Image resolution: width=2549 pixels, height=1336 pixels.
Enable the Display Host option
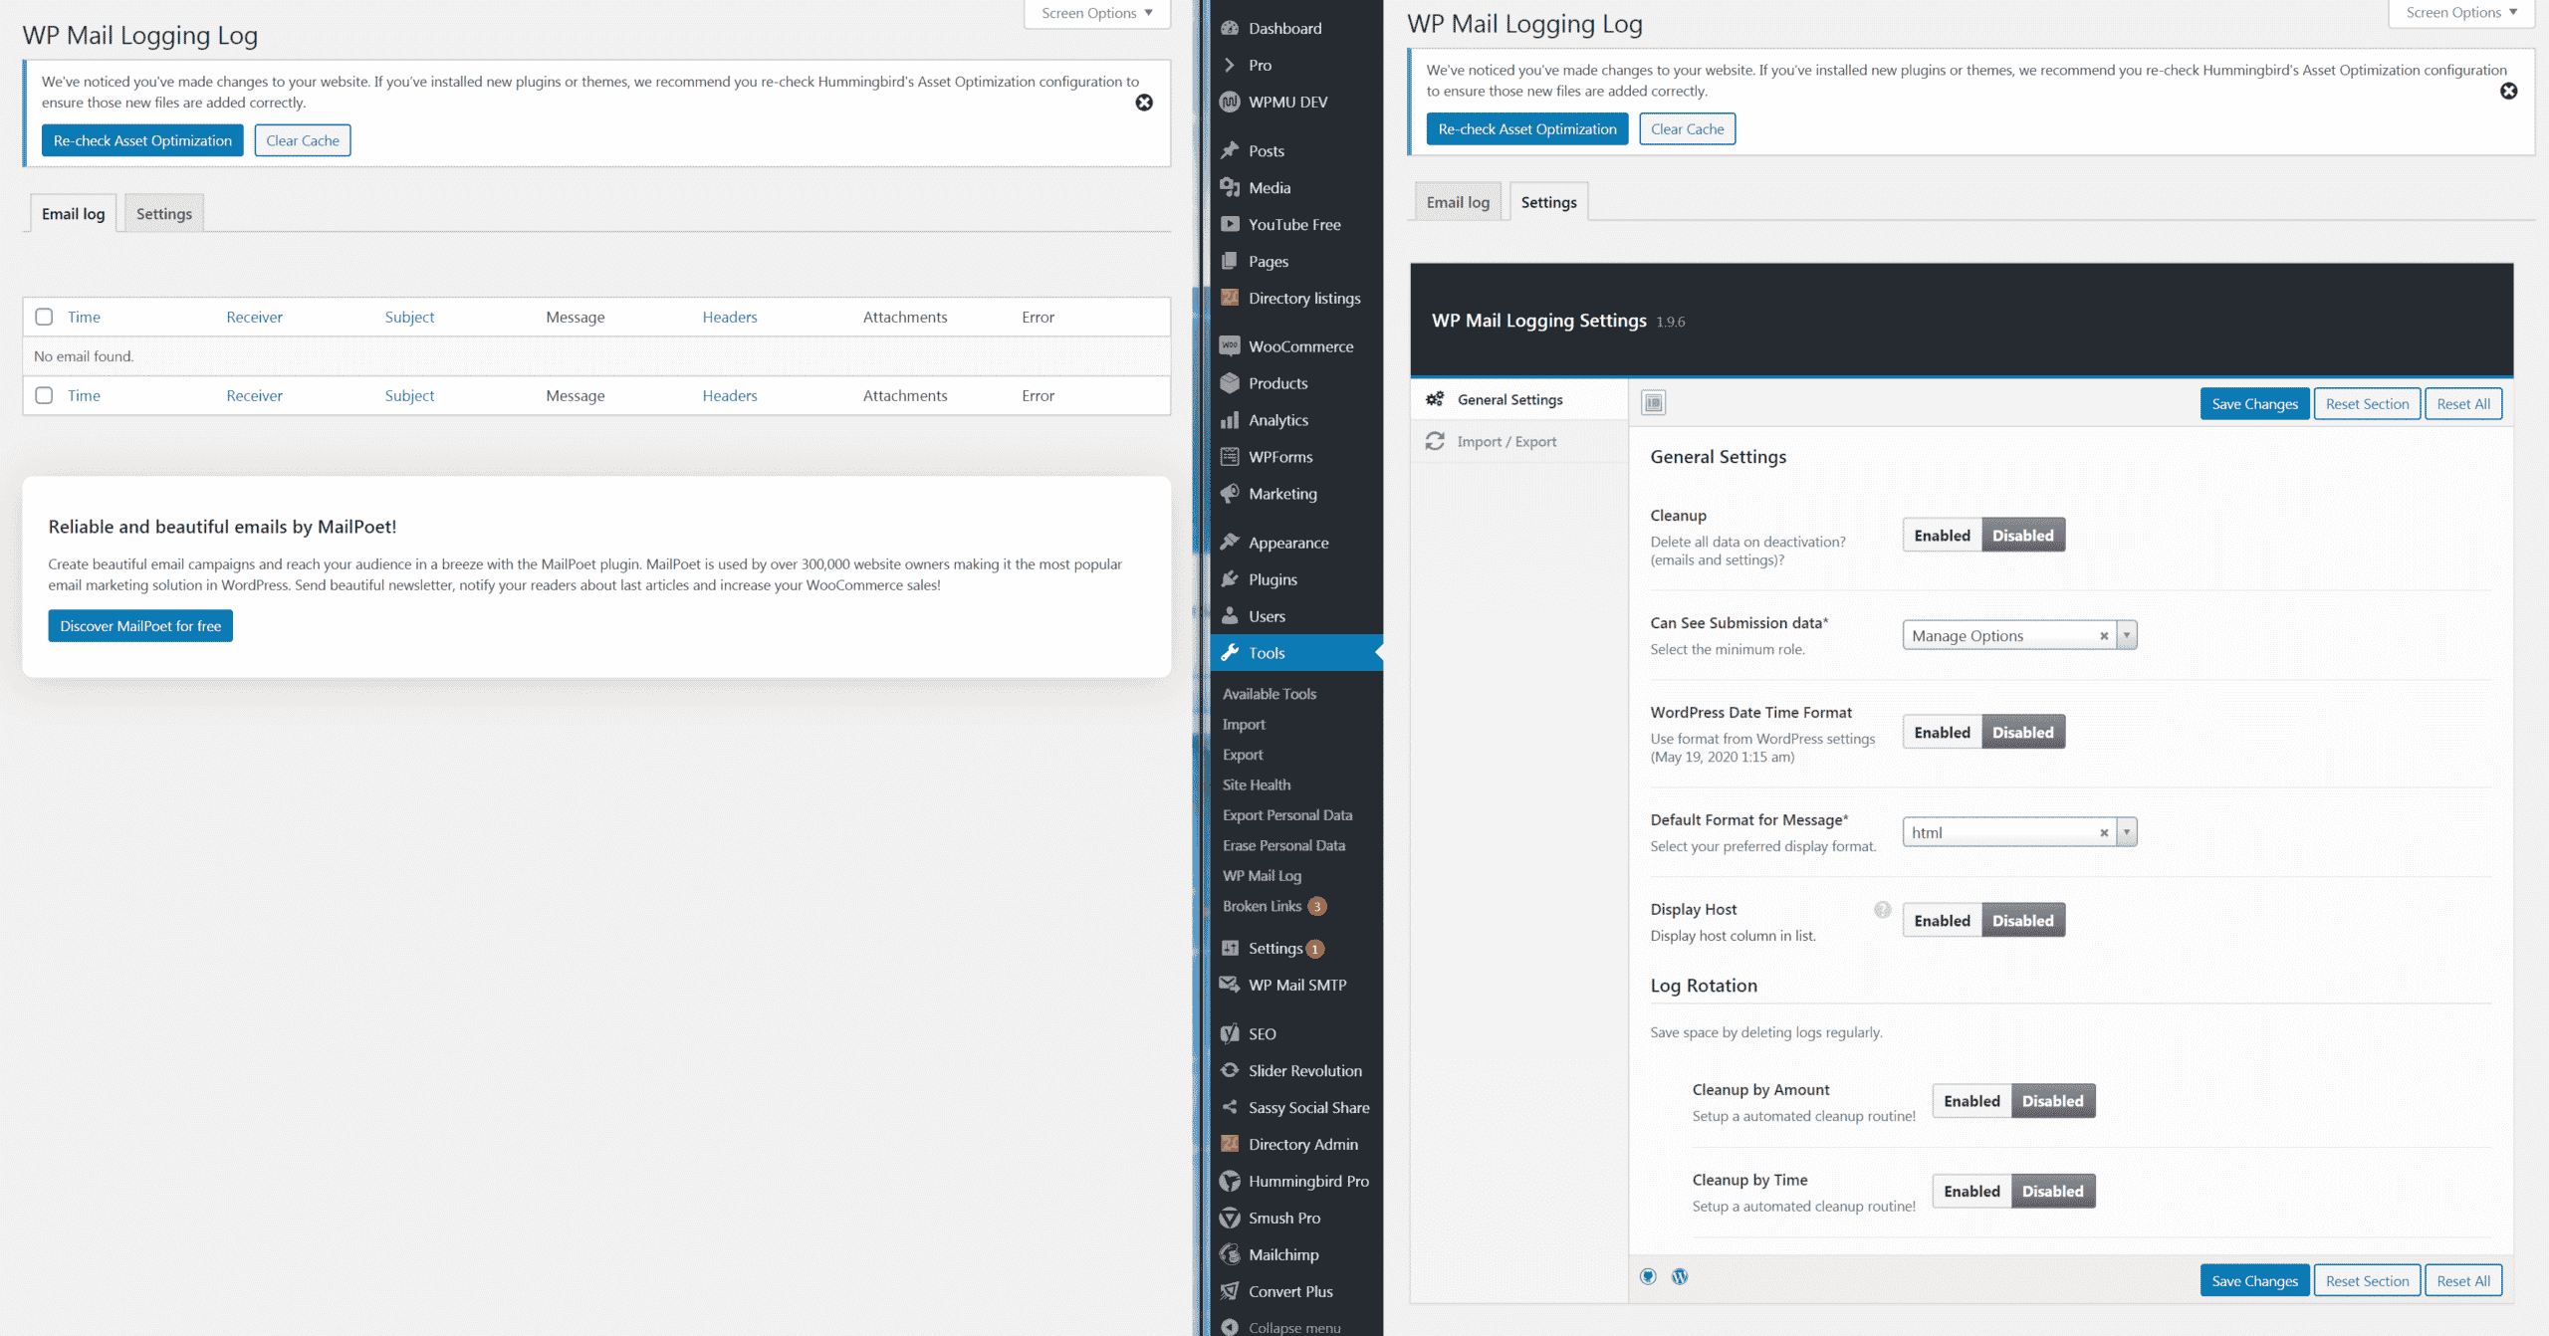point(1942,921)
